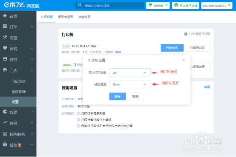Click the question mark icon beside 帮助

[5, 145]
